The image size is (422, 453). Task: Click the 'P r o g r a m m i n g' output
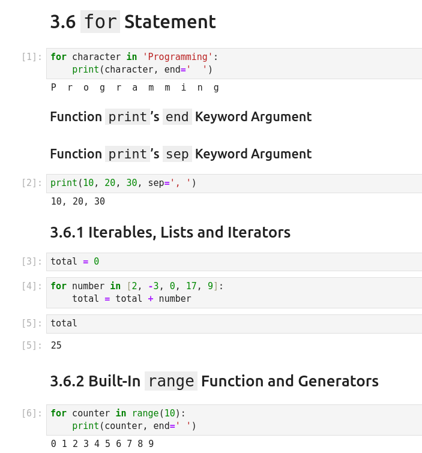pos(135,88)
